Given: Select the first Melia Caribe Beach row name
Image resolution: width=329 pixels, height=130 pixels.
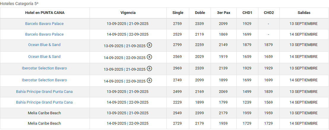Looking at the screenshot, I should click(44, 113).
